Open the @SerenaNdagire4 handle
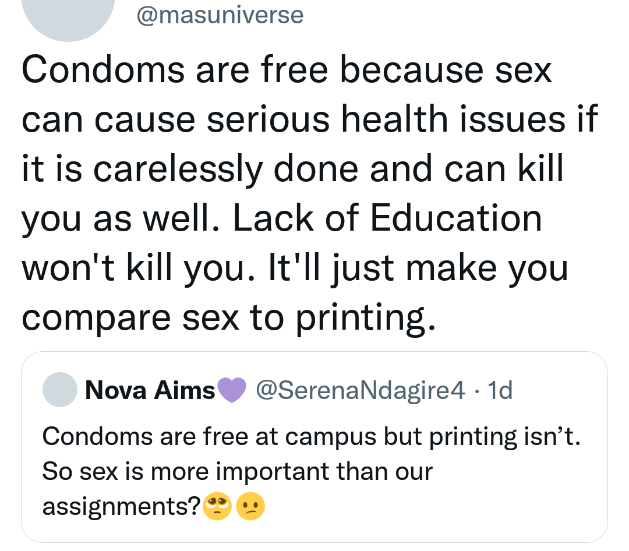The image size is (629, 551). tap(361, 390)
